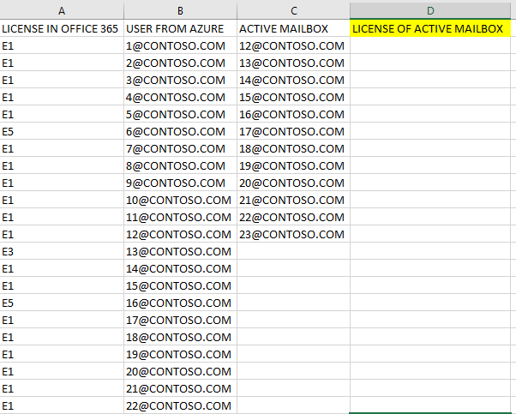Viewport: 516px width, 414px height.
Task: Select 17@CONTOSO.COM in USER FROM AZURE column
Action: pyautogui.click(x=180, y=320)
